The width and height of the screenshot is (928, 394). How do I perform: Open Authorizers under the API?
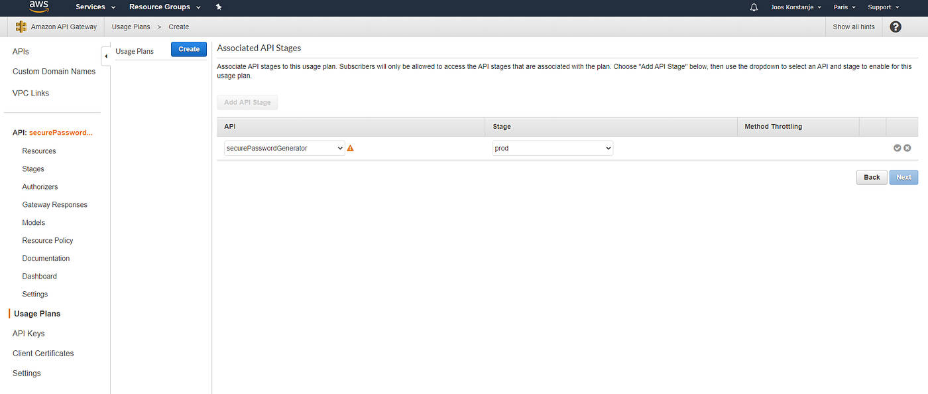point(40,187)
